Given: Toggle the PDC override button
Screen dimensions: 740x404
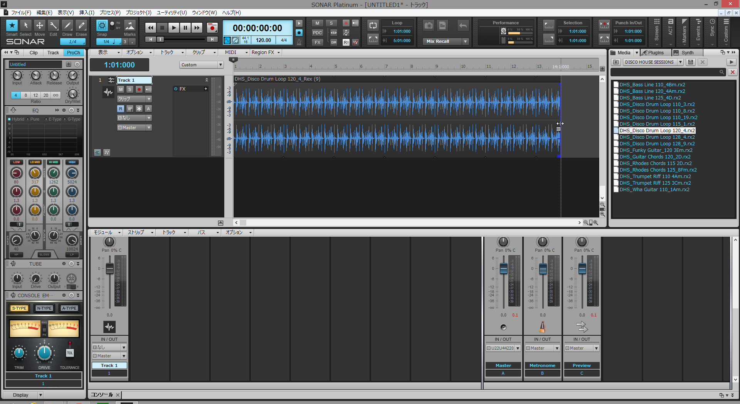Looking at the screenshot, I should pyautogui.click(x=317, y=33).
